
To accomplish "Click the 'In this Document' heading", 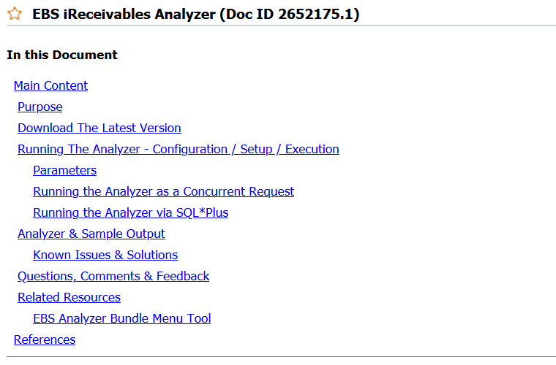I will coord(62,55).
